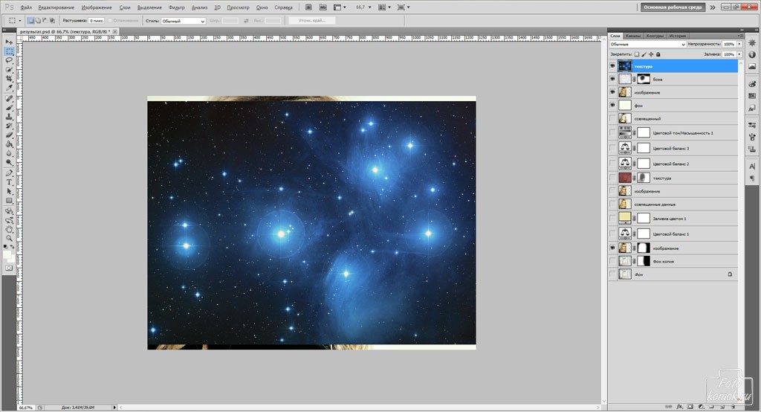Select the Lasso tool

coord(9,60)
